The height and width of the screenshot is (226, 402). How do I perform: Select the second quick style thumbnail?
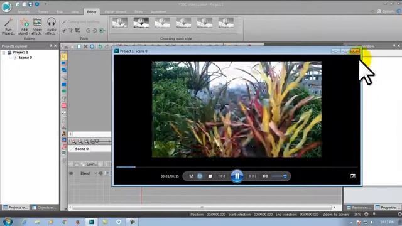point(141,23)
